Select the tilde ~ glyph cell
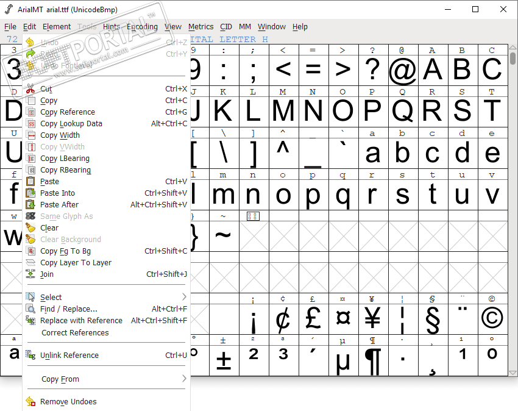Image resolution: width=518 pixels, height=411 pixels. (x=224, y=236)
